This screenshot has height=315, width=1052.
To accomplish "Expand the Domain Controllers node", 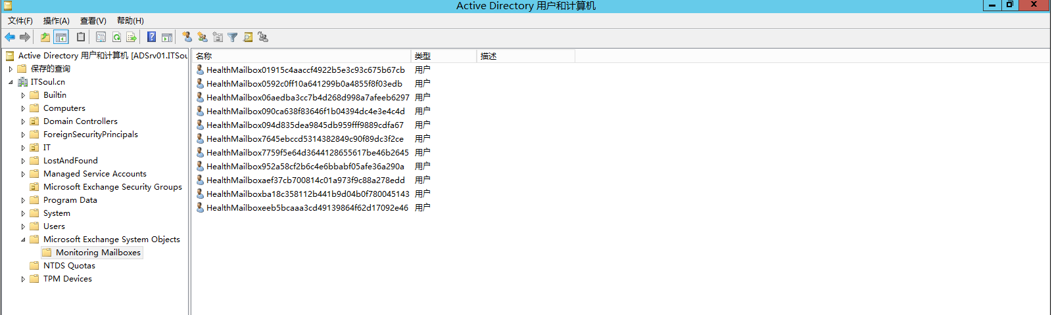I will pos(23,121).
